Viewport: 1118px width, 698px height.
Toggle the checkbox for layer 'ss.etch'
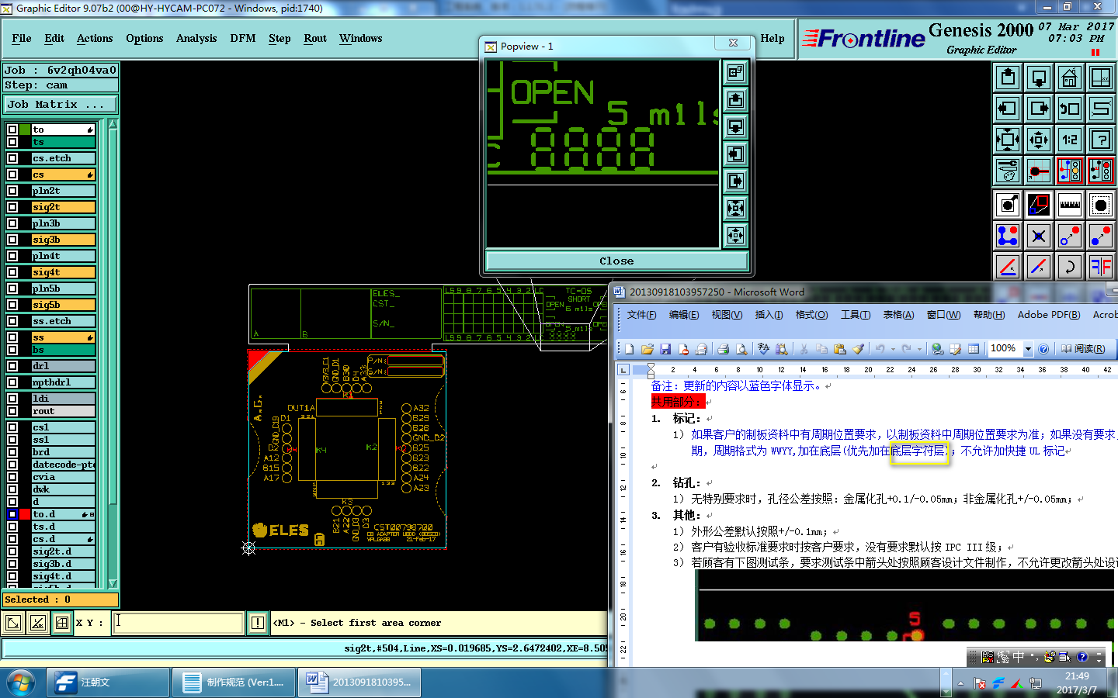[x=12, y=321]
